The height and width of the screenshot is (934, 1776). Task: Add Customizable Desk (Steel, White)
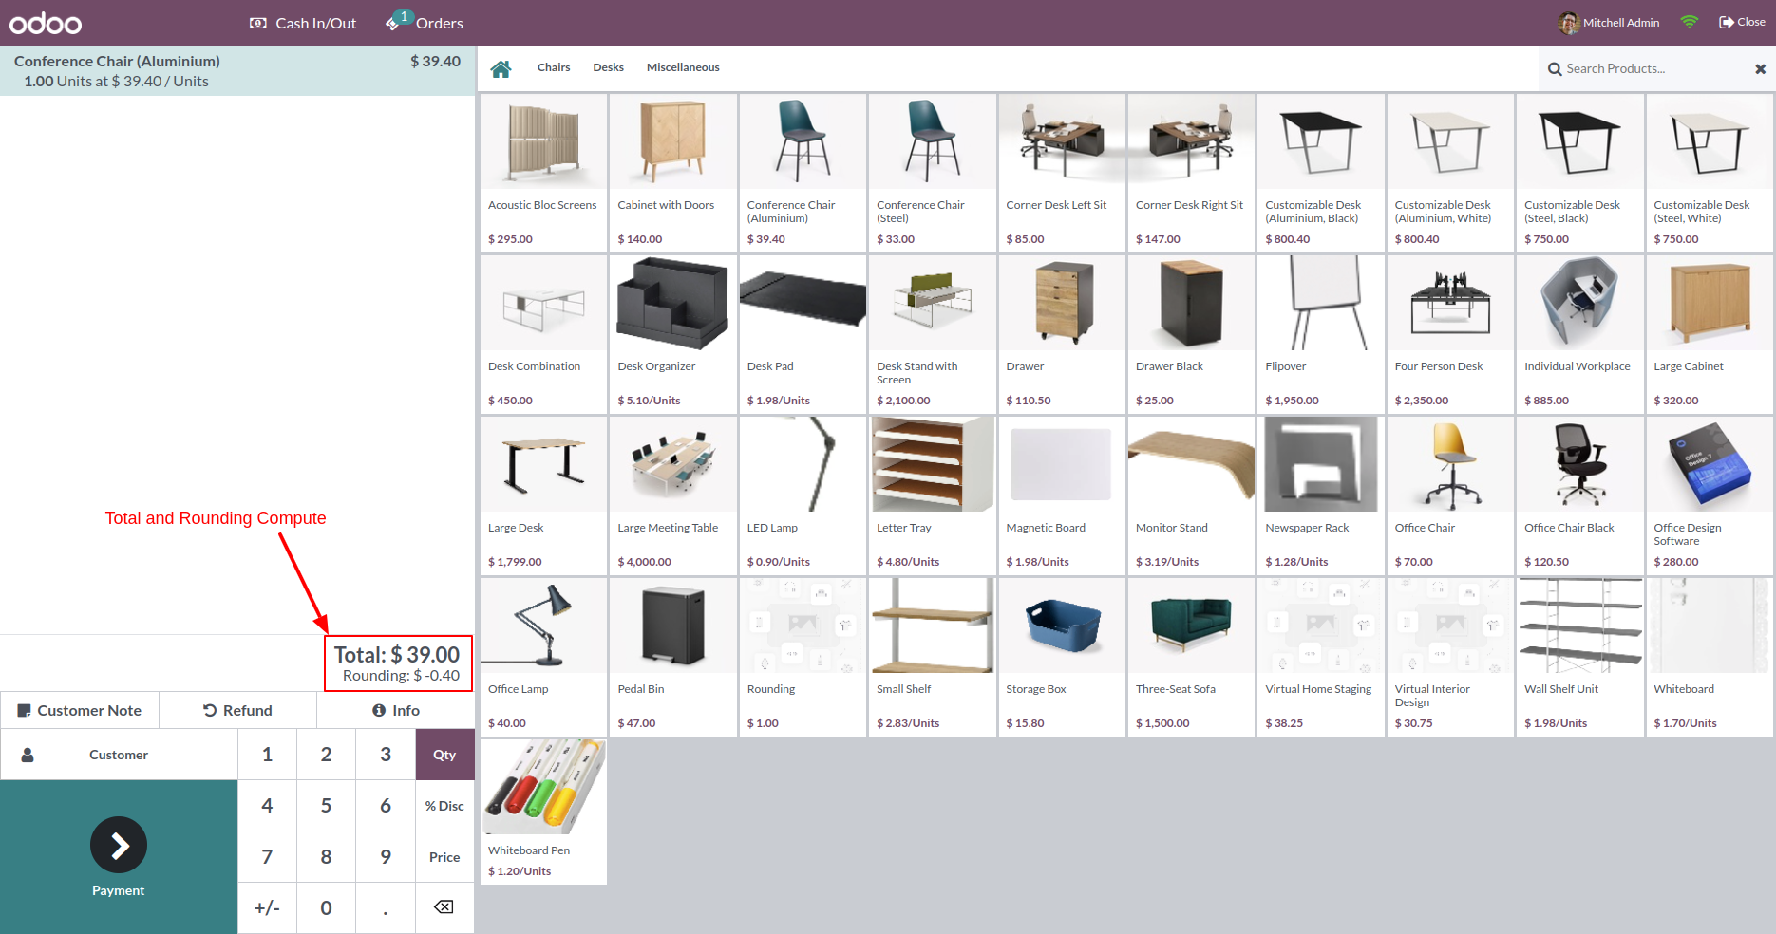point(1710,173)
